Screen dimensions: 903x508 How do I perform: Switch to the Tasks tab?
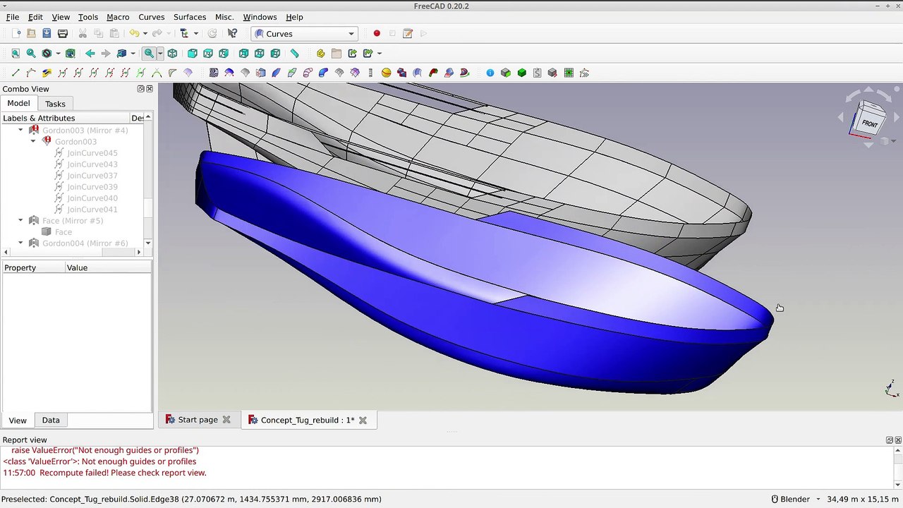[55, 104]
